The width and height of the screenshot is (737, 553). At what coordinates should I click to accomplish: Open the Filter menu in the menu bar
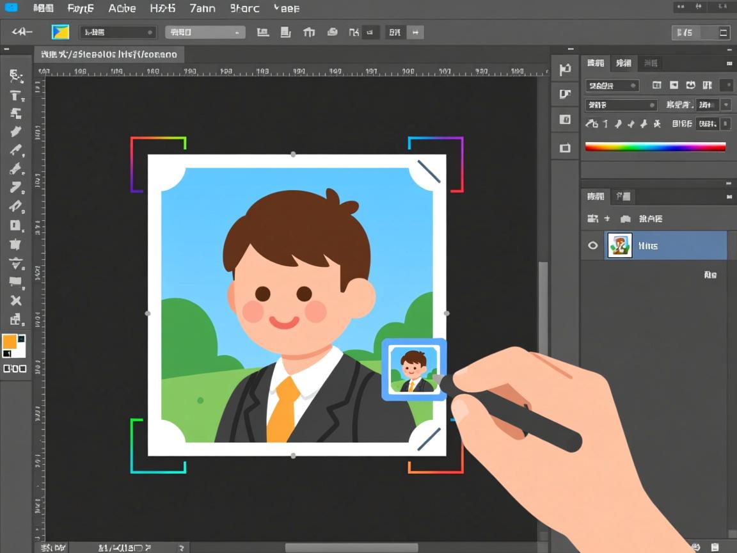click(244, 8)
